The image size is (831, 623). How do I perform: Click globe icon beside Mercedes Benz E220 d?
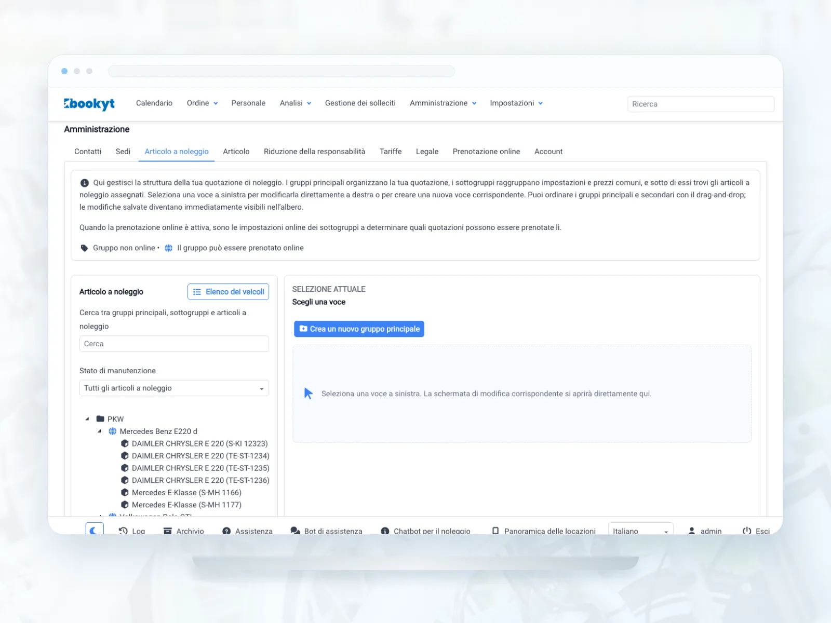[113, 431]
